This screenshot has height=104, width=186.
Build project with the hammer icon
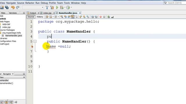coord(47,8)
